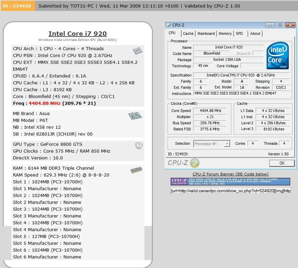Click the RAM module icon beside RAM info
The image size is (298, 268).
point(136,170)
